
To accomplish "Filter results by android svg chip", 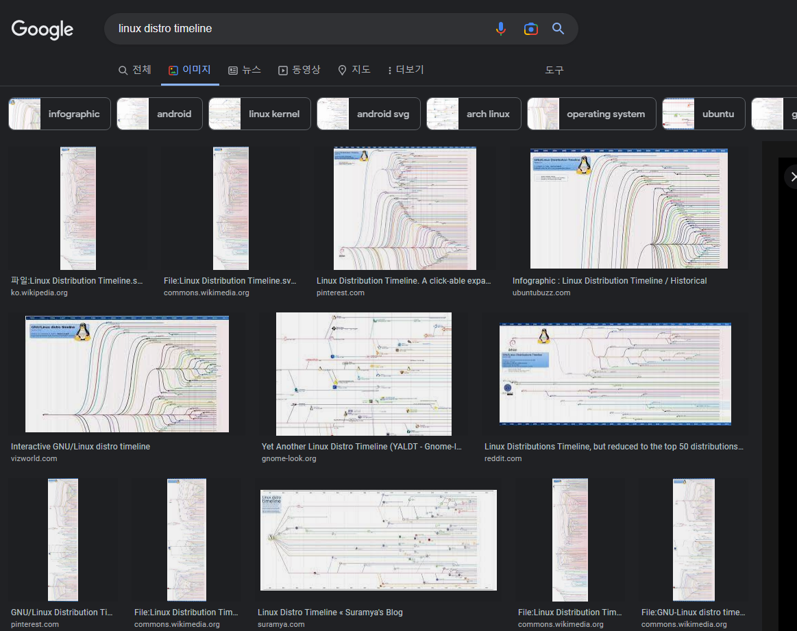I will point(369,114).
